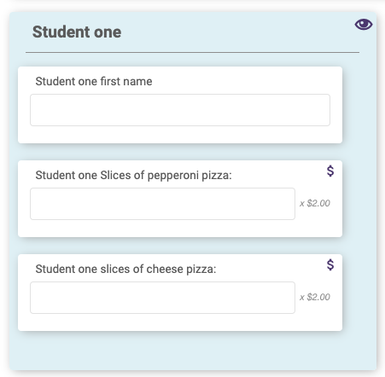
Task: Focus the Student one first name input
Action: 180,110
